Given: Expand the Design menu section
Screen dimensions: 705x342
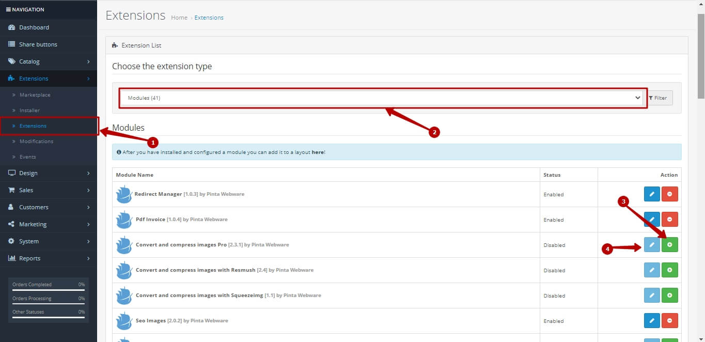Looking at the screenshot, I should 49,173.
